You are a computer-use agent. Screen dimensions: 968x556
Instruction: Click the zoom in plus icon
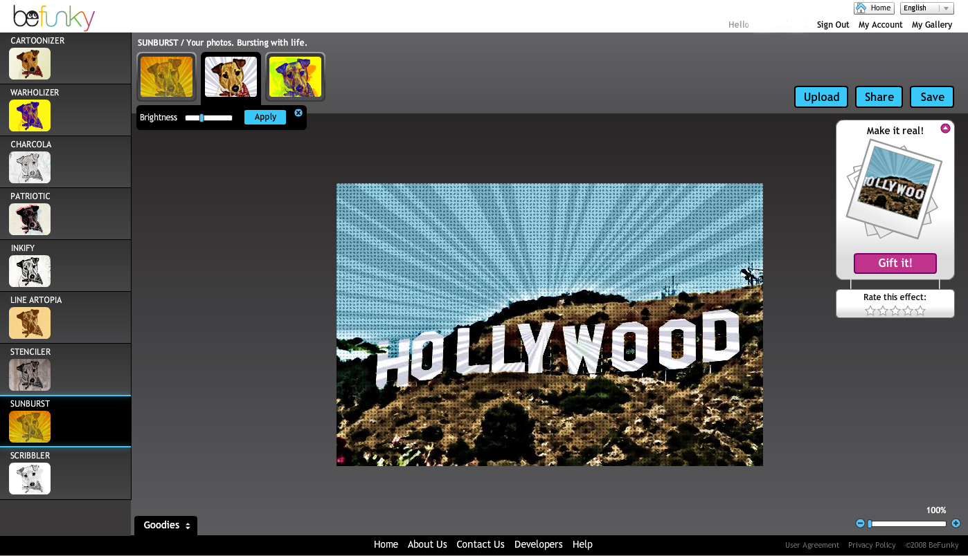956,523
